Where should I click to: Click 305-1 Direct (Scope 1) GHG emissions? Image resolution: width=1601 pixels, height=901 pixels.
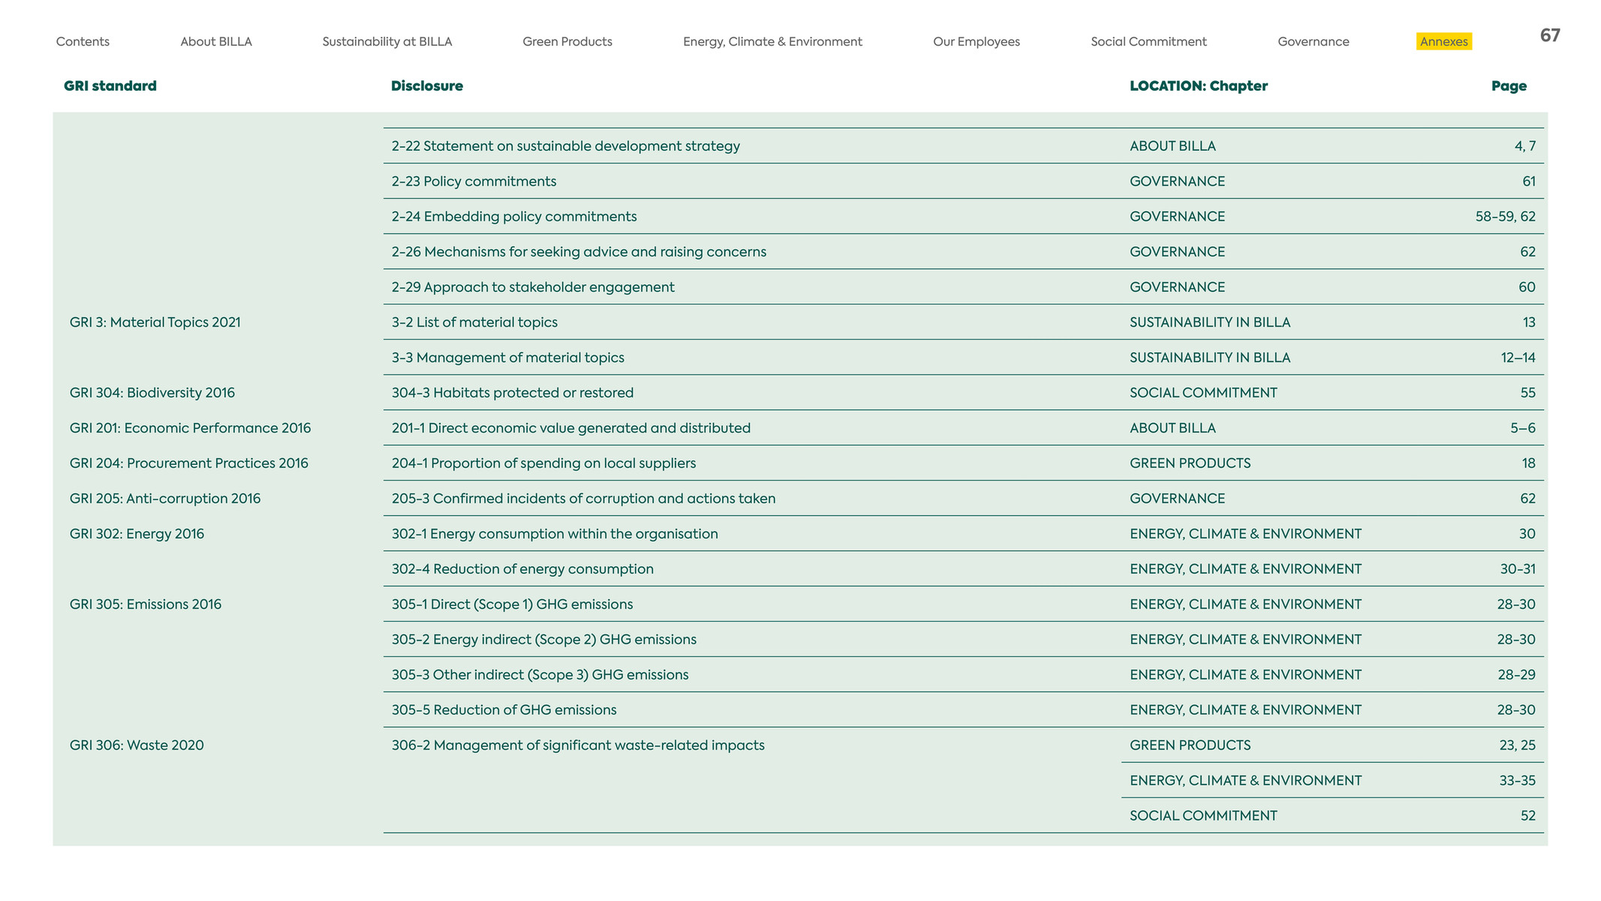pyautogui.click(x=512, y=604)
